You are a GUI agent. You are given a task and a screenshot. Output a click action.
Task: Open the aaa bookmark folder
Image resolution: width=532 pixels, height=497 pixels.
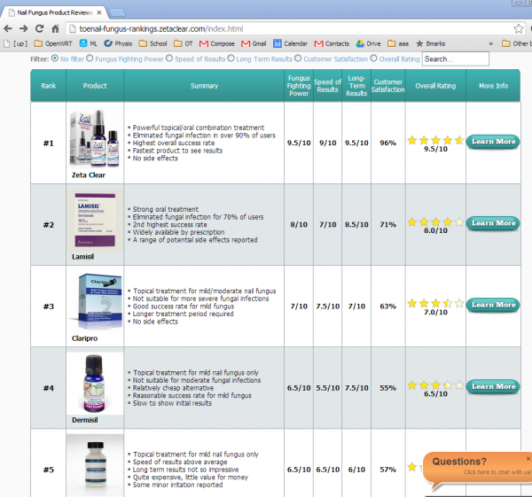pyautogui.click(x=398, y=43)
